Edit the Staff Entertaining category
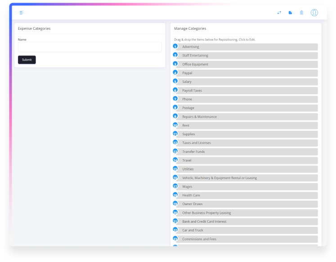Screen dimensions: 336x262 247,55
